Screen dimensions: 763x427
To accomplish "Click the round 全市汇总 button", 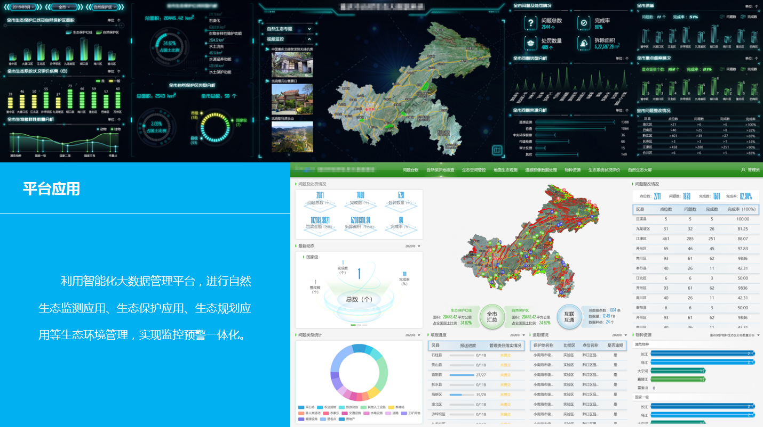I will click(492, 316).
